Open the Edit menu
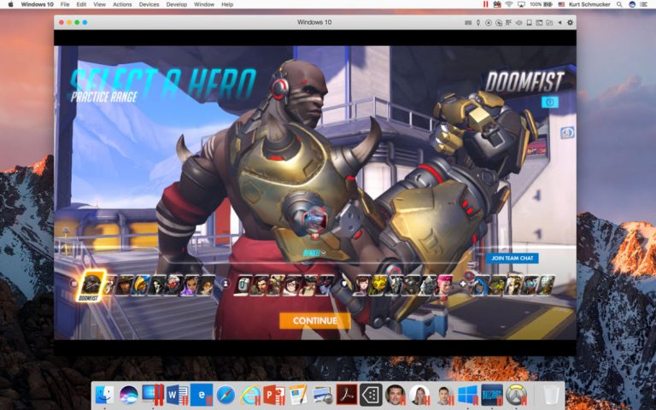The height and width of the screenshot is (410, 656). click(x=81, y=4)
